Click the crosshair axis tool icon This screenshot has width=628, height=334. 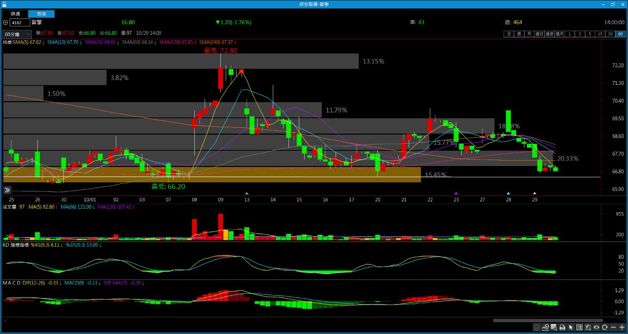(x=588, y=328)
